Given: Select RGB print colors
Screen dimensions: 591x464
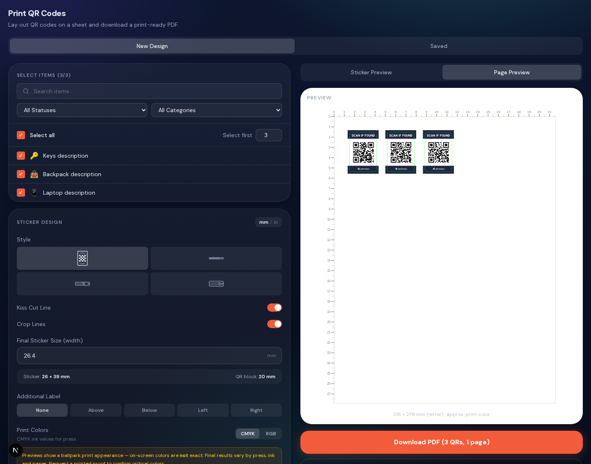Looking at the screenshot, I should 271,434.
